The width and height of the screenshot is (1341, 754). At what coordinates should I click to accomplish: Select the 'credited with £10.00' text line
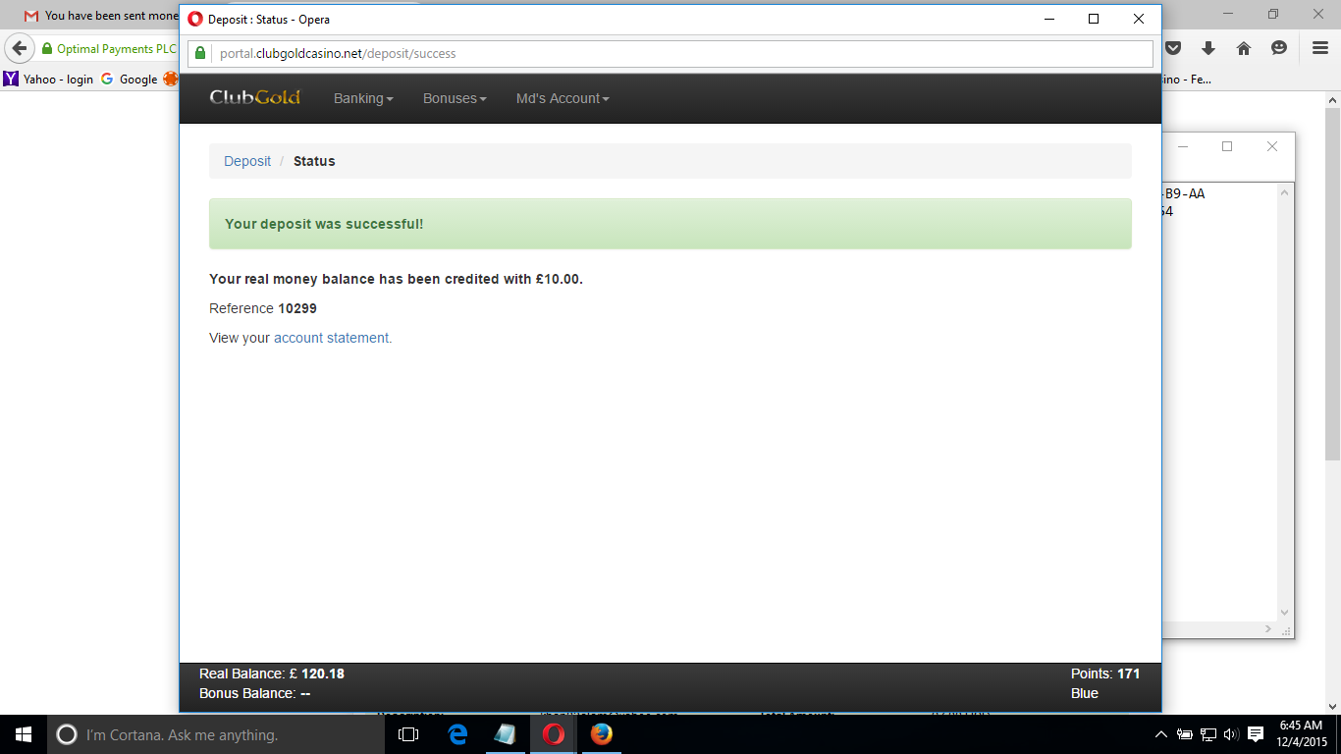pyautogui.click(x=396, y=279)
